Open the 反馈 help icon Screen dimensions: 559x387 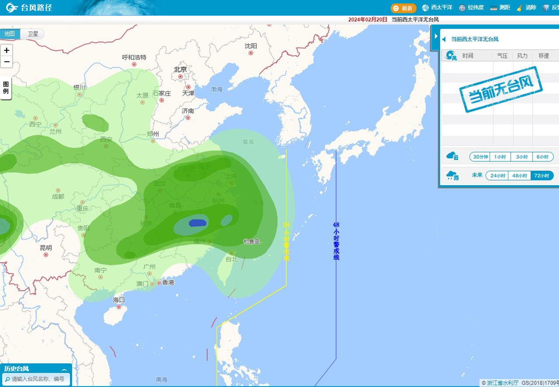point(546,8)
